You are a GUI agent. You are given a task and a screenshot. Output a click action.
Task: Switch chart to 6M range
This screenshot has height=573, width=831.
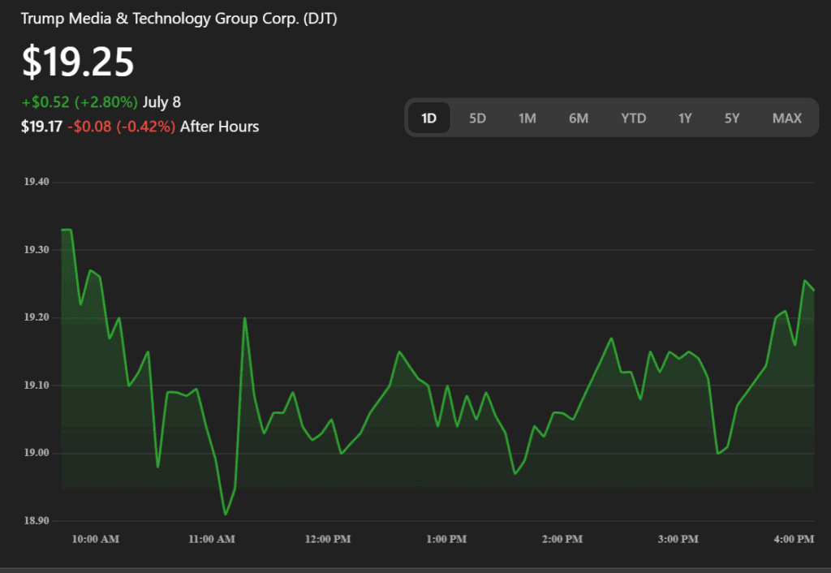pos(578,118)
